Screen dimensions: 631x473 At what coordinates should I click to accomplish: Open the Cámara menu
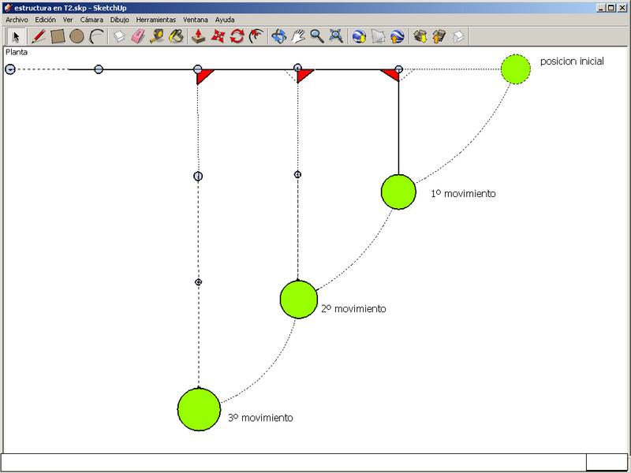point(91,19)
